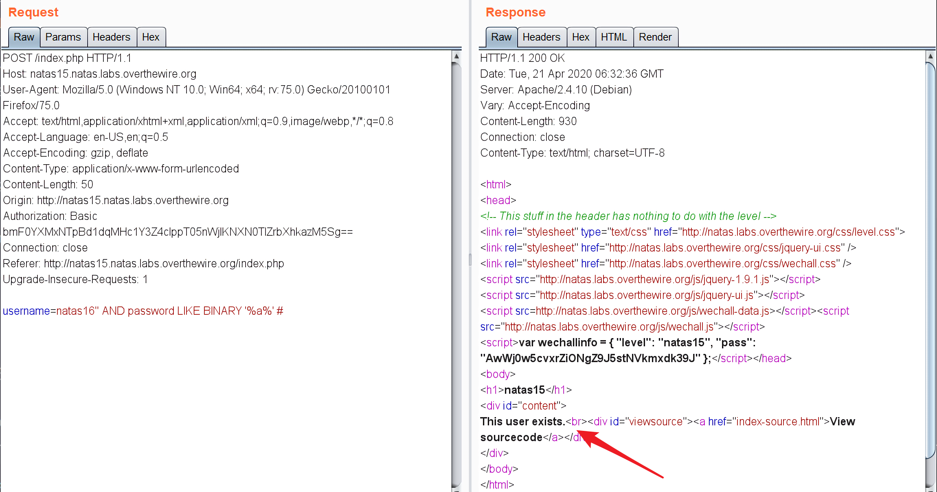Screen dimensions: 937x492
Task: Open the Render tab in Response panel
Action: pos(655,37)
